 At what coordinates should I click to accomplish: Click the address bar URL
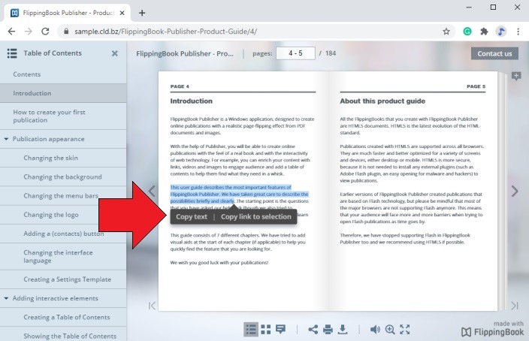pyautogui.click(x=165, y=32)
